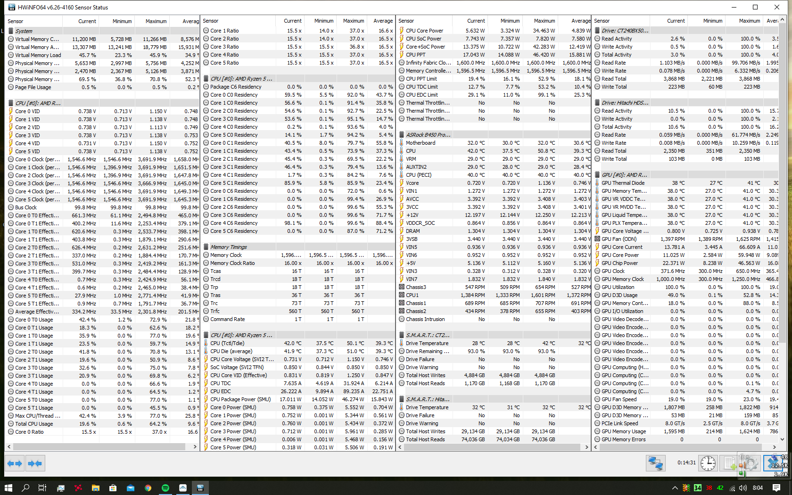Open Spotify from the taskbar
Viewport: 792px width, 495px height.
point(165,488)
